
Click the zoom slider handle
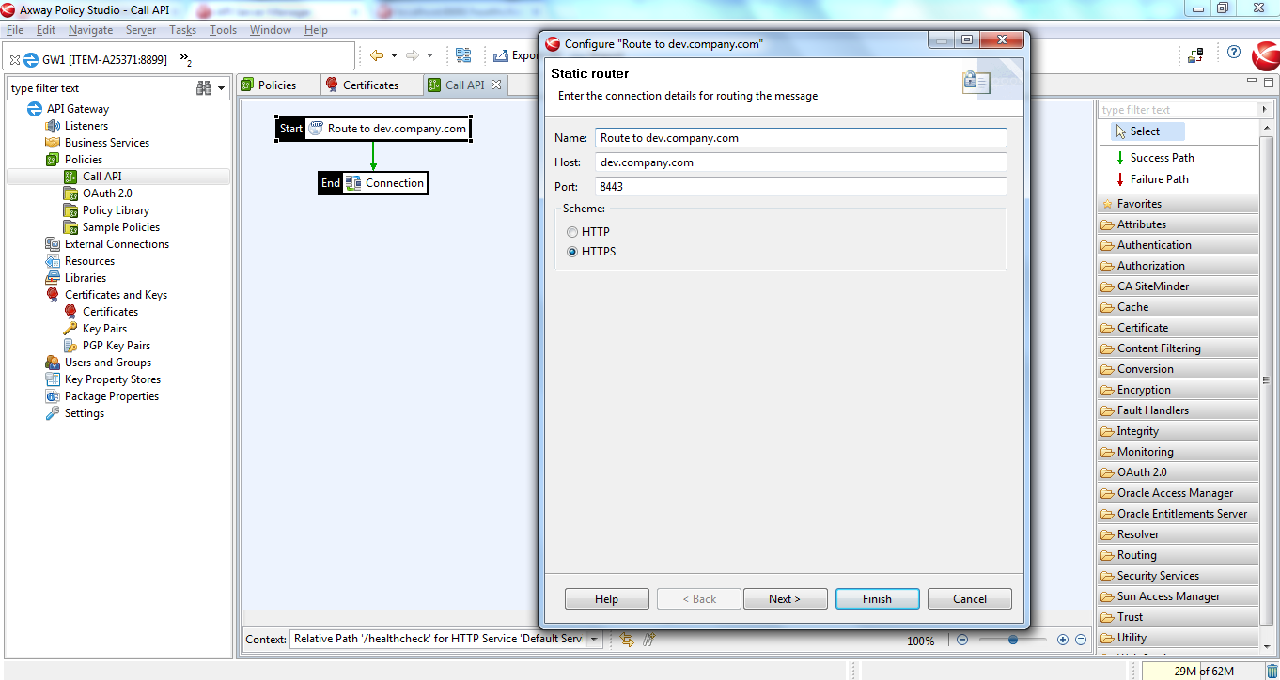1013,640
